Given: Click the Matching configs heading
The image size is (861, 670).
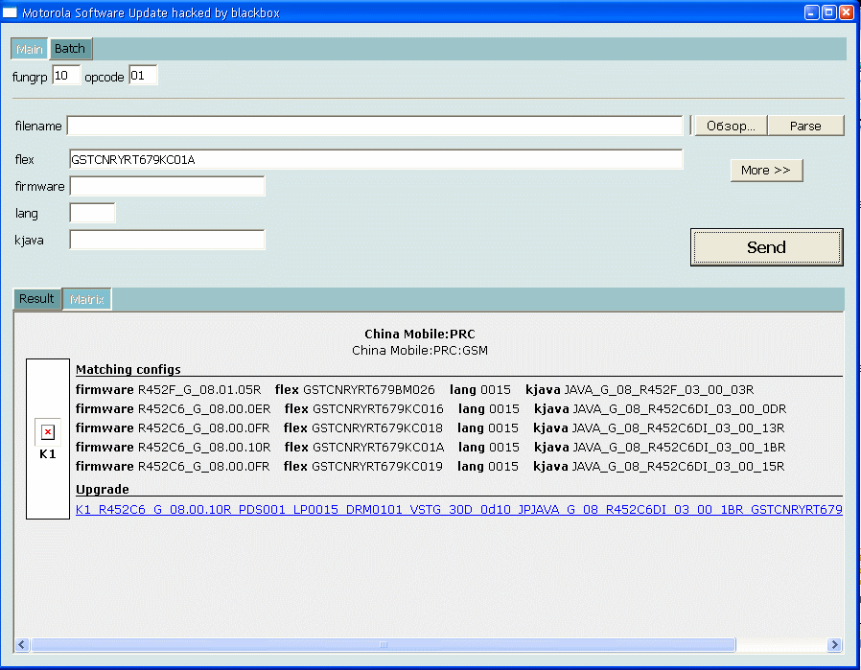Looking at the screenshot, I should click(128, 369).
